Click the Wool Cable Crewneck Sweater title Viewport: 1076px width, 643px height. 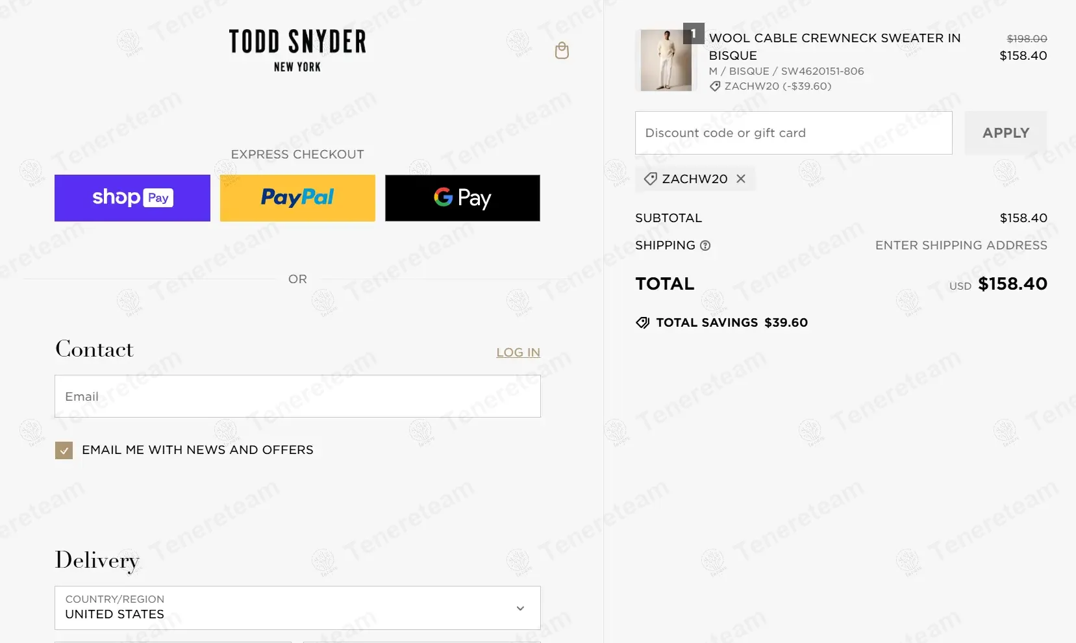pyautogui.click(x=834, y=47)
